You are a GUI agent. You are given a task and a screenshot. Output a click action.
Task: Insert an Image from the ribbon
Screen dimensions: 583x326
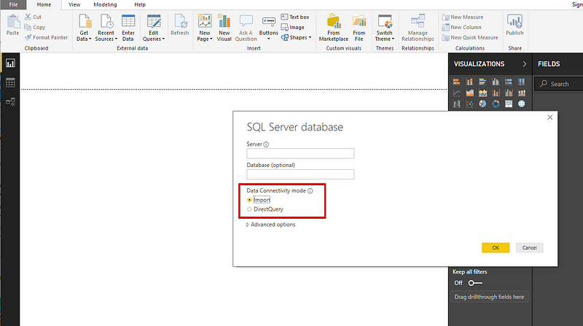293,27
